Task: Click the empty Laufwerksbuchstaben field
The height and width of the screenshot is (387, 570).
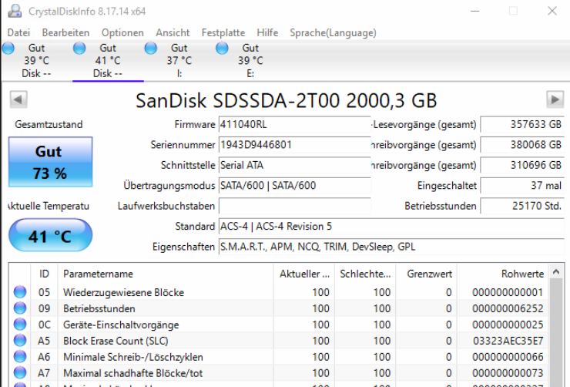Action: click(x=294, y=206)
